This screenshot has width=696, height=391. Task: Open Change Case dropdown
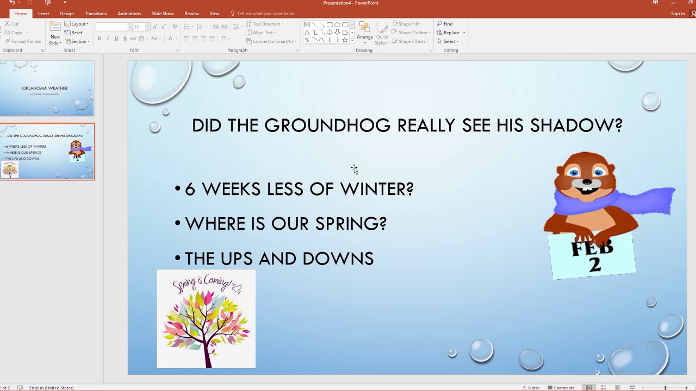point(156,39)
